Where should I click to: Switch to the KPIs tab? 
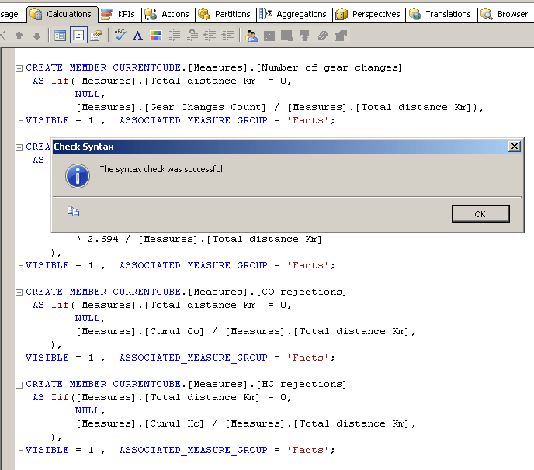(118, 14)
